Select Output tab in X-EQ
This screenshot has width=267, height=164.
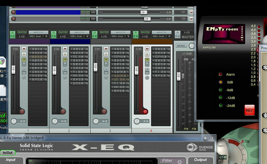pos(201,160)
